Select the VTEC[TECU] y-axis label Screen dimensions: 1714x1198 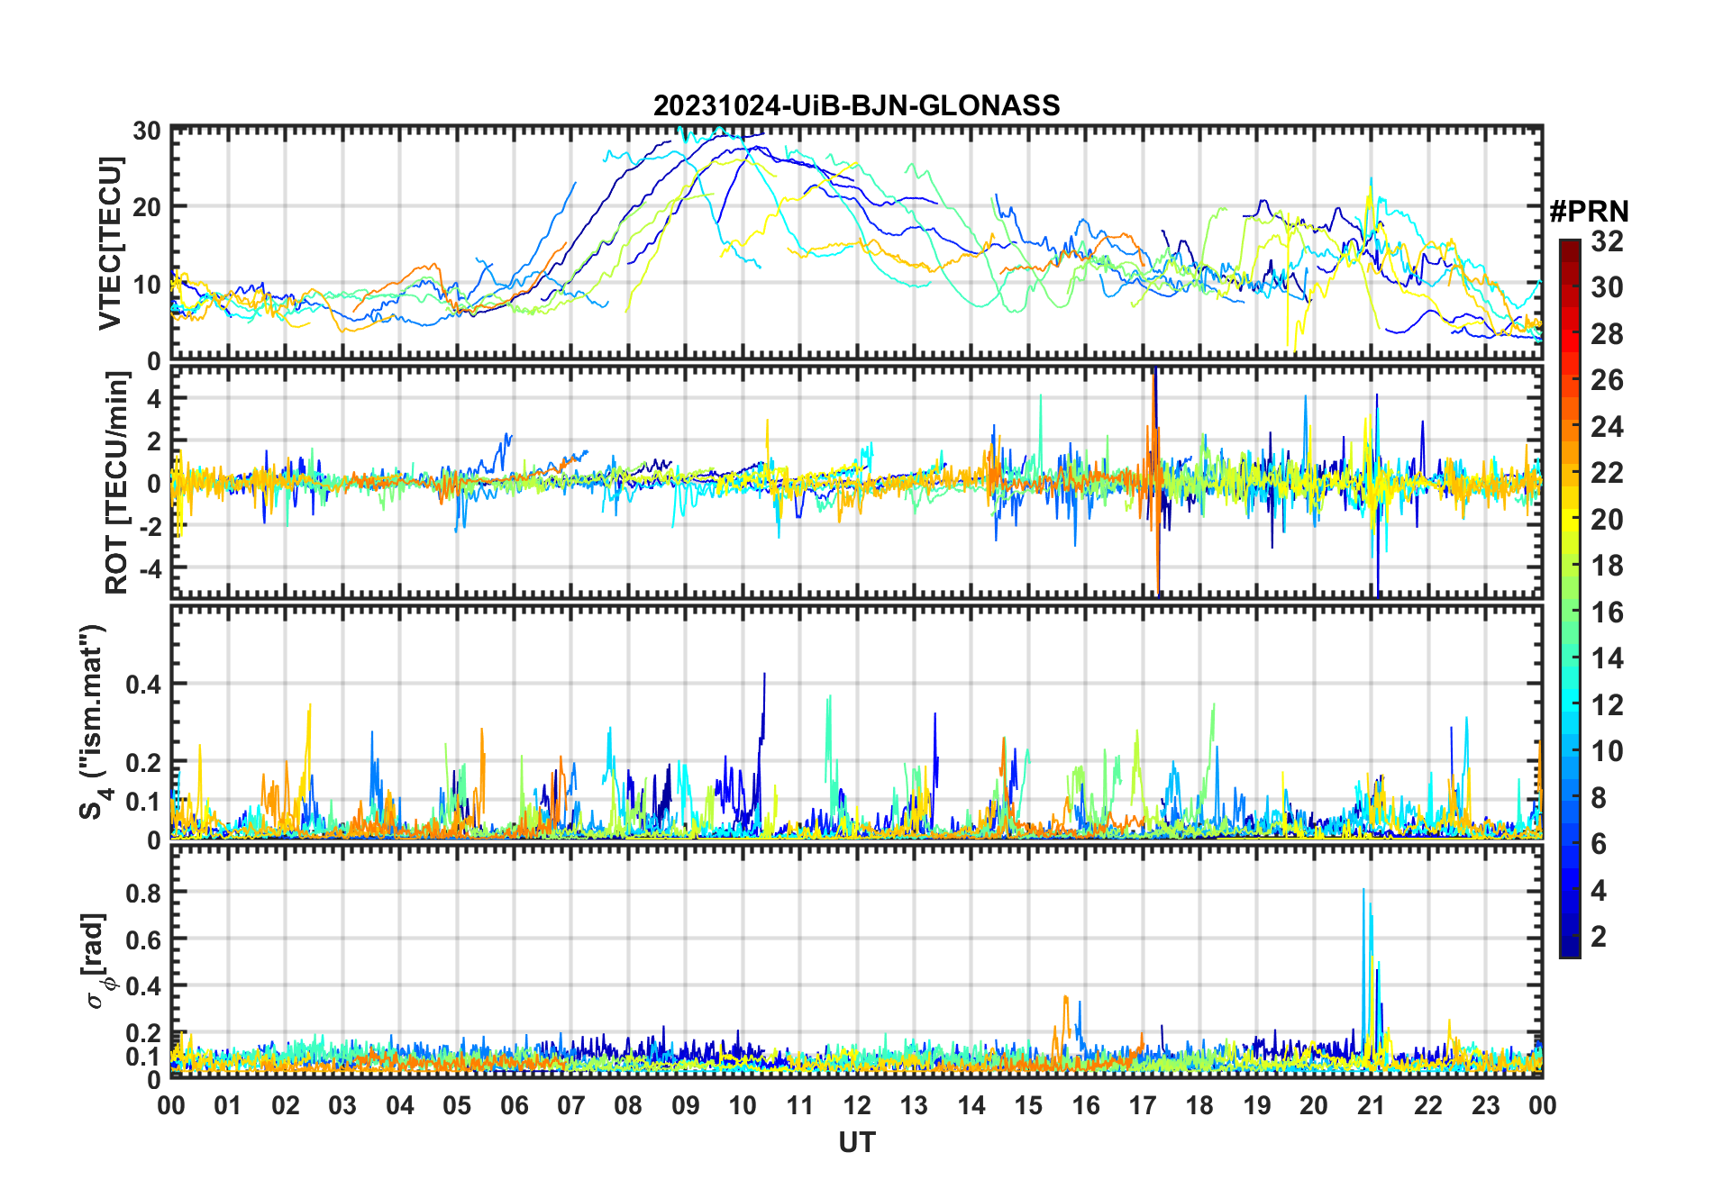(x=110, y=244)
